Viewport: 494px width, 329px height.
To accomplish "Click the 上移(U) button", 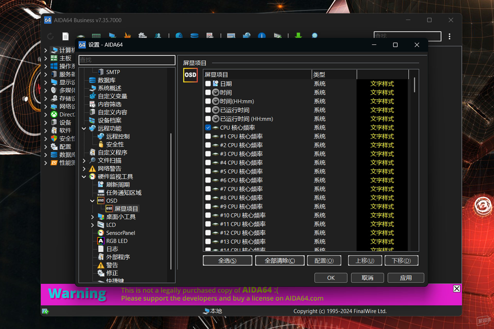I will [x=365, y=261].
